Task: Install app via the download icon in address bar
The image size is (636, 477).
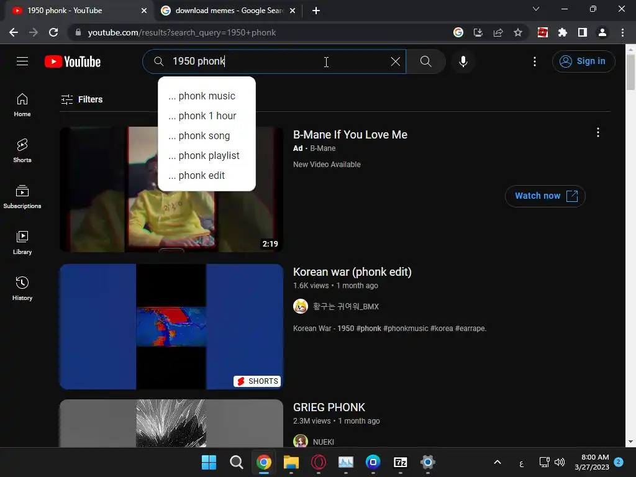Action: pos(478,32)
